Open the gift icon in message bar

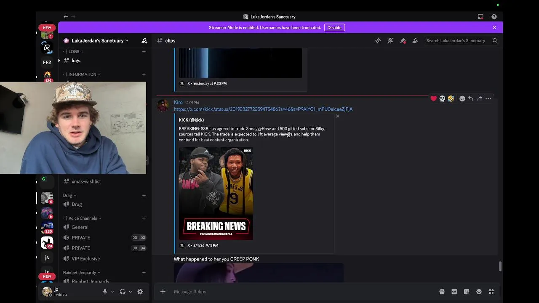pos(442,292)
